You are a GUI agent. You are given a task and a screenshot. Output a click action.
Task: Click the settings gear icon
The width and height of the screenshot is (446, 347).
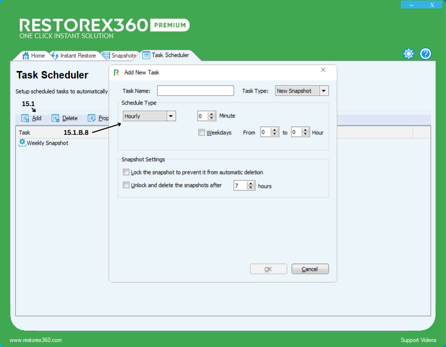tap(408, 54)
